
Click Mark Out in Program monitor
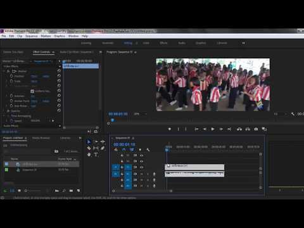(186, 129)
